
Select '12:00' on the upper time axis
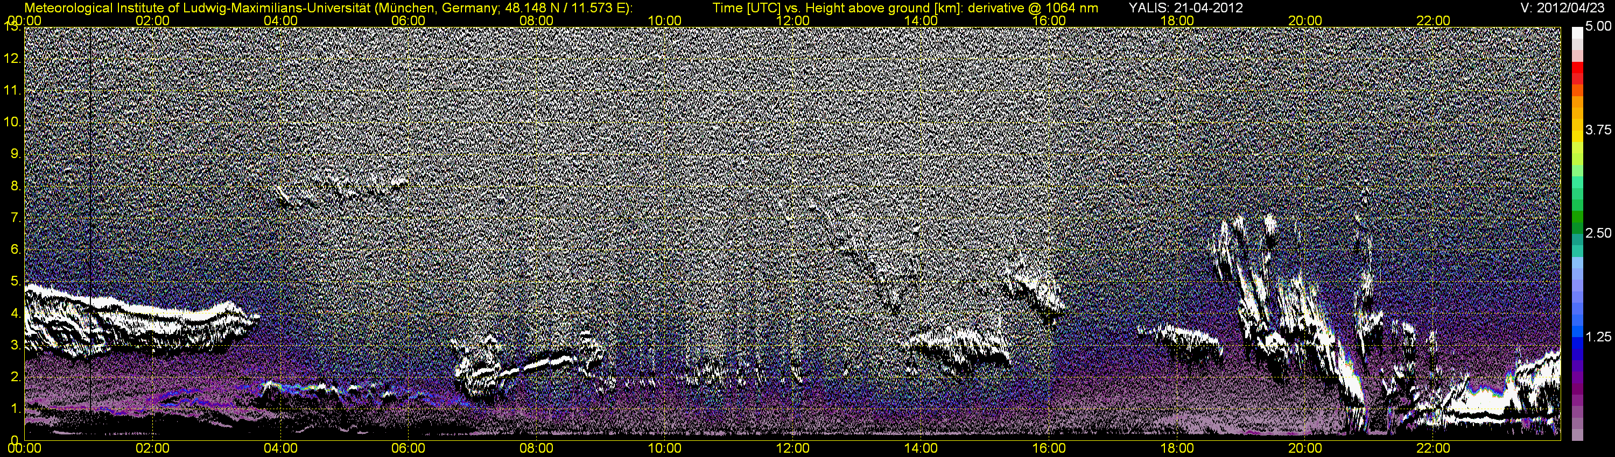point(792,20)
